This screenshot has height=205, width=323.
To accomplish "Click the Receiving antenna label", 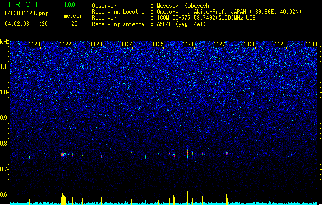I will 118,24.
